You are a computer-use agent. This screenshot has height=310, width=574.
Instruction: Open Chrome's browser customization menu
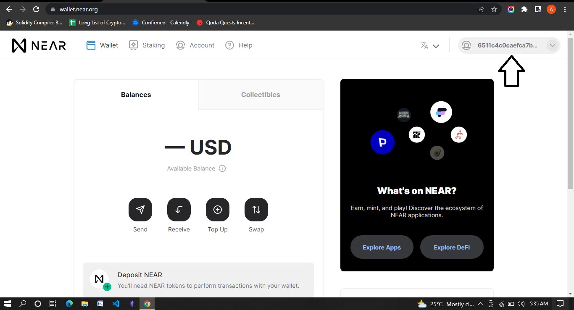pos(565,9)
